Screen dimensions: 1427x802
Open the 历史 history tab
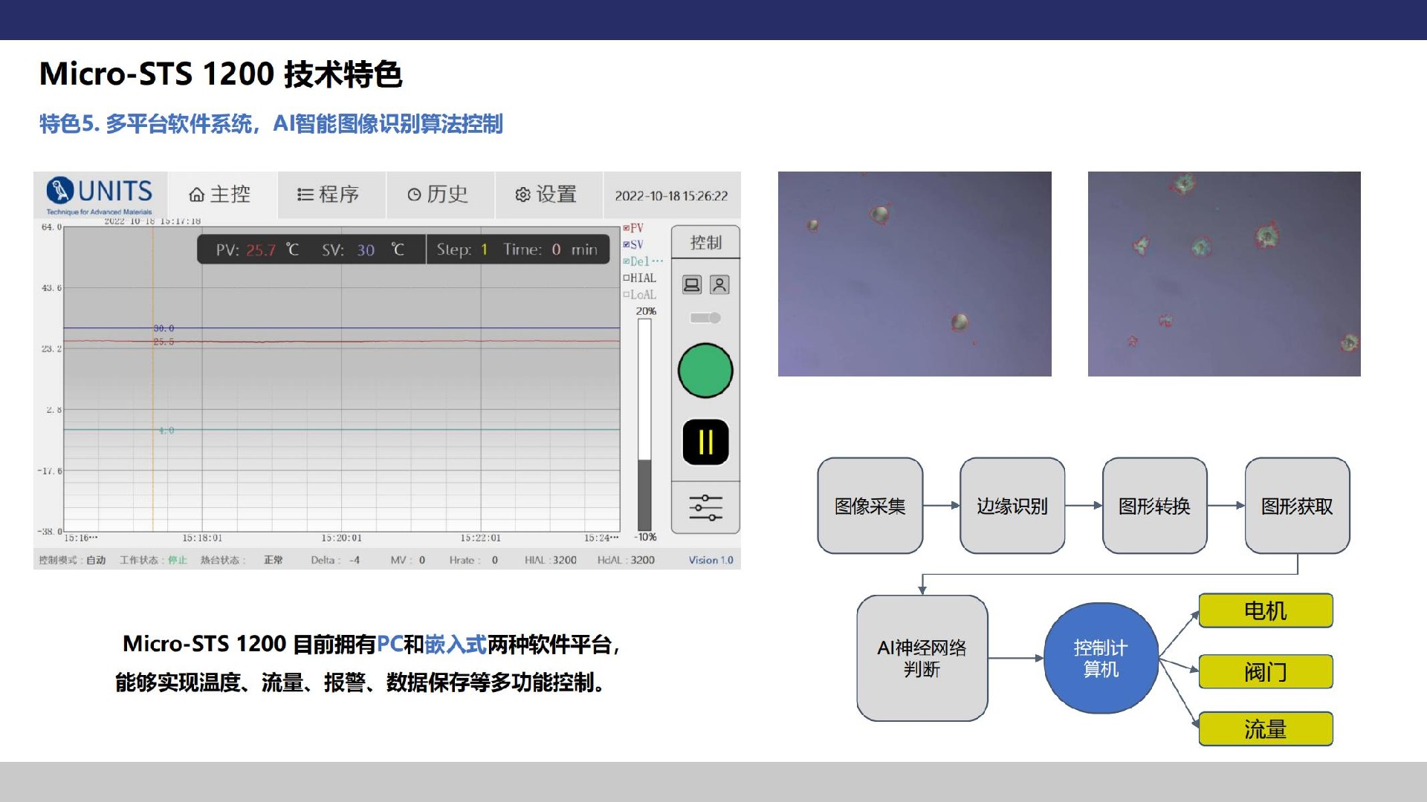point(439,195)
